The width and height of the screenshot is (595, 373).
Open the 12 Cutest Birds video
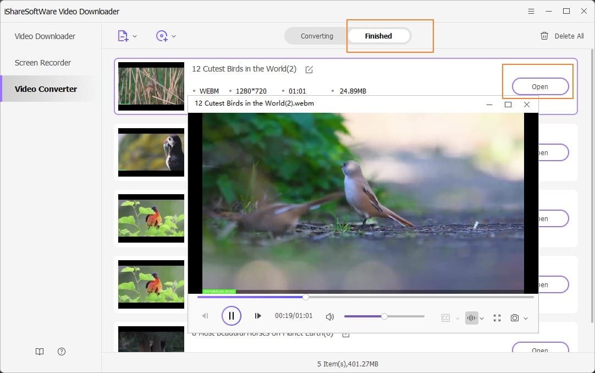(x=539, y=86)
